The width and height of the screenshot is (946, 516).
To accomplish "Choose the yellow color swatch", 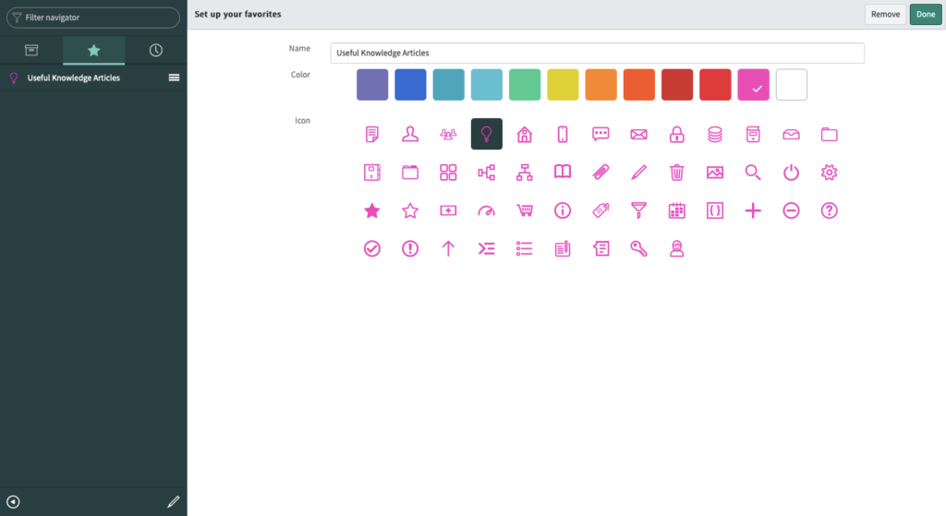I will click(x=563, y=84).
